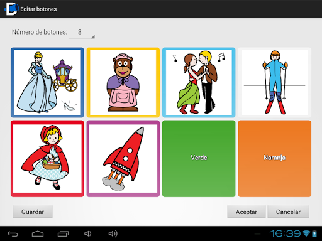Pick the red rocket pictogram button
The width and height of the screenshot is (322, 241).
pyautogui.click(x=123, y=159)
